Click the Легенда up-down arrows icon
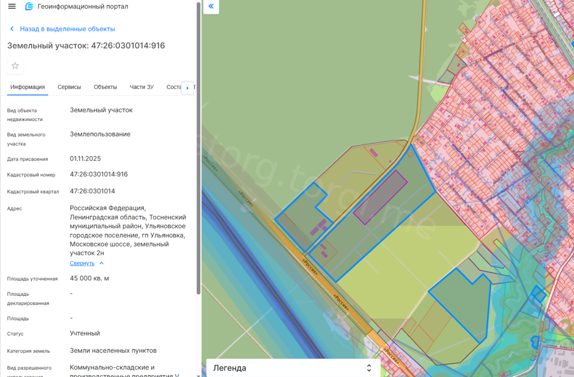Screen dimensions: 574x377 [x=369, y=368]
